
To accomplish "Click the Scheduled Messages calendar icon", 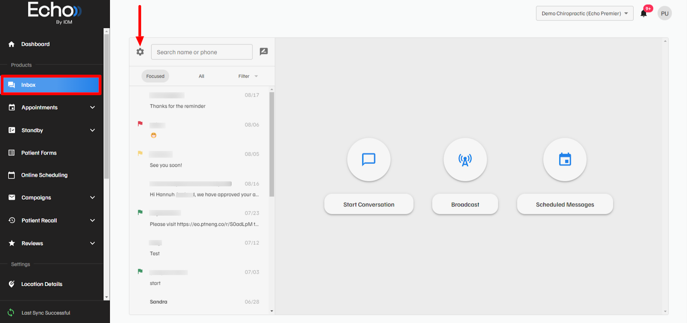I will pos(565,159).
